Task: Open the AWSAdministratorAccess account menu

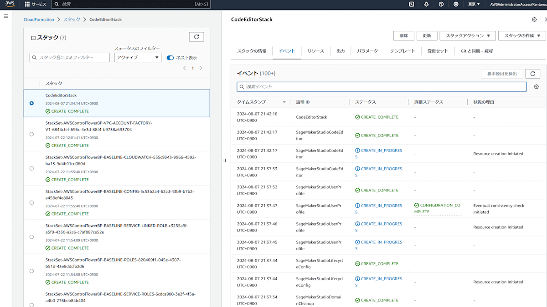Action: [x=517, y=4]
